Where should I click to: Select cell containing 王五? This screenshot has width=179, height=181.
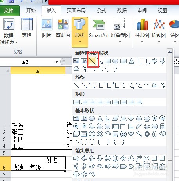(x=38, y=146)
